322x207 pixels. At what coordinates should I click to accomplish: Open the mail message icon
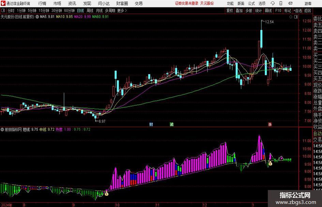point(290,3)
